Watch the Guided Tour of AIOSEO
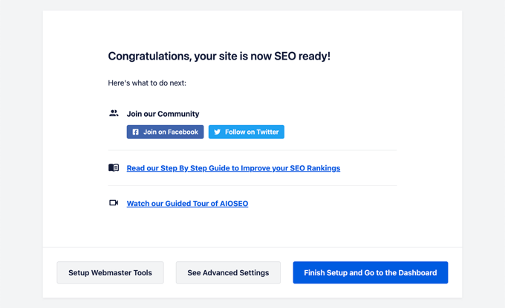 [187, 204]
